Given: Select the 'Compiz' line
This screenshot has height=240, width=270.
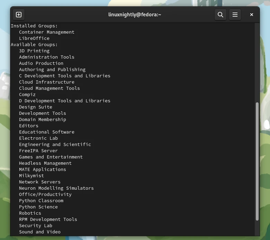Looking at the screenshot, I should click(x=27, y=95).
